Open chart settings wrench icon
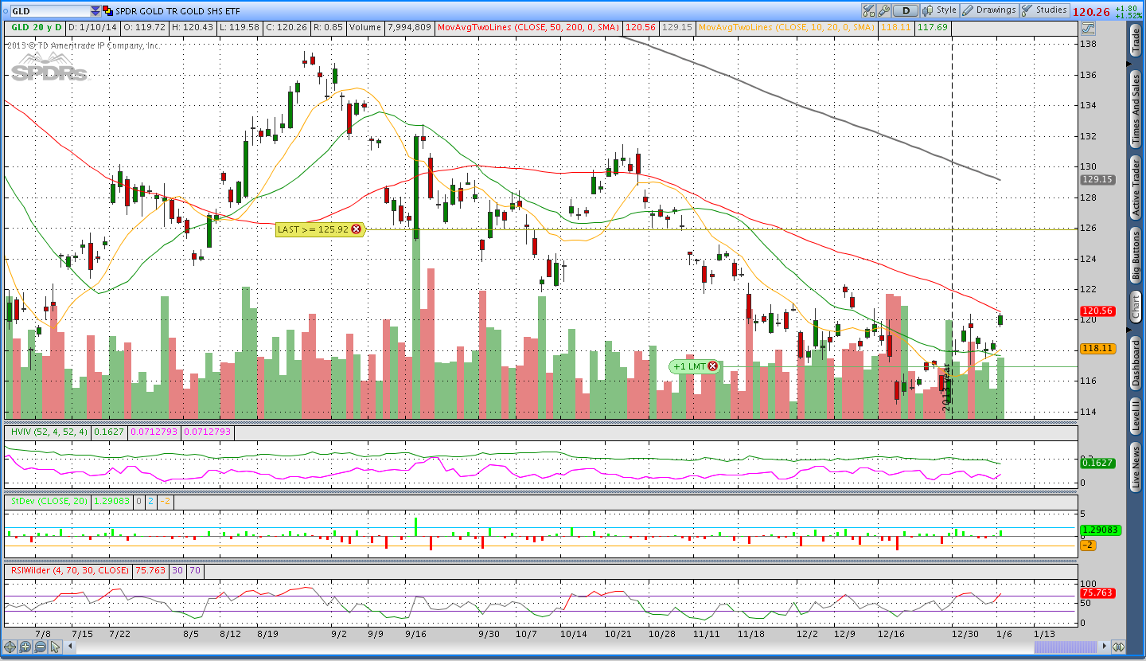The width and height of the screenshot is (1146, 661). coord(883,10)
